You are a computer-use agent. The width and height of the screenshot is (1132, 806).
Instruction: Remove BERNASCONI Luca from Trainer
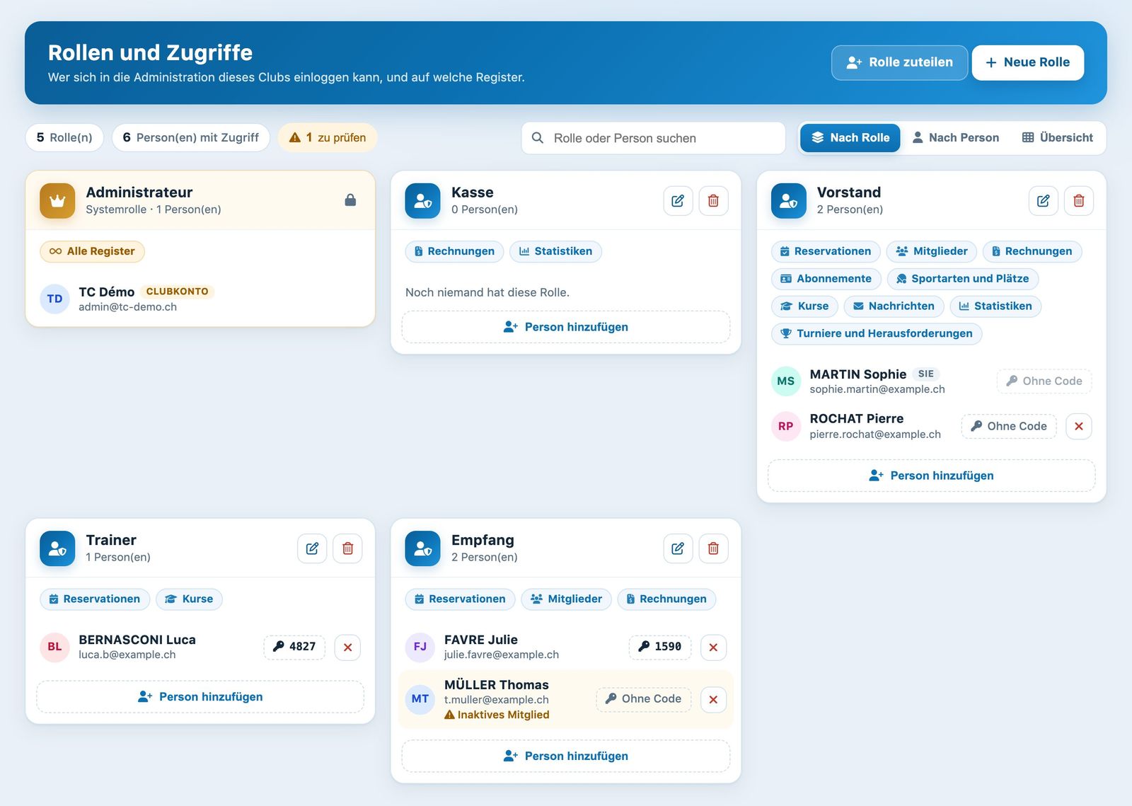pos(347,647)
